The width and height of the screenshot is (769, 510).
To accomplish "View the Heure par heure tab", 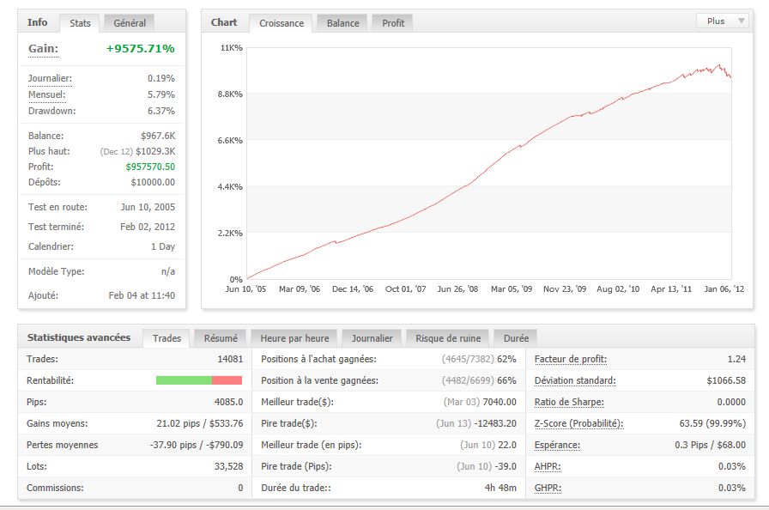I will 293,338.
